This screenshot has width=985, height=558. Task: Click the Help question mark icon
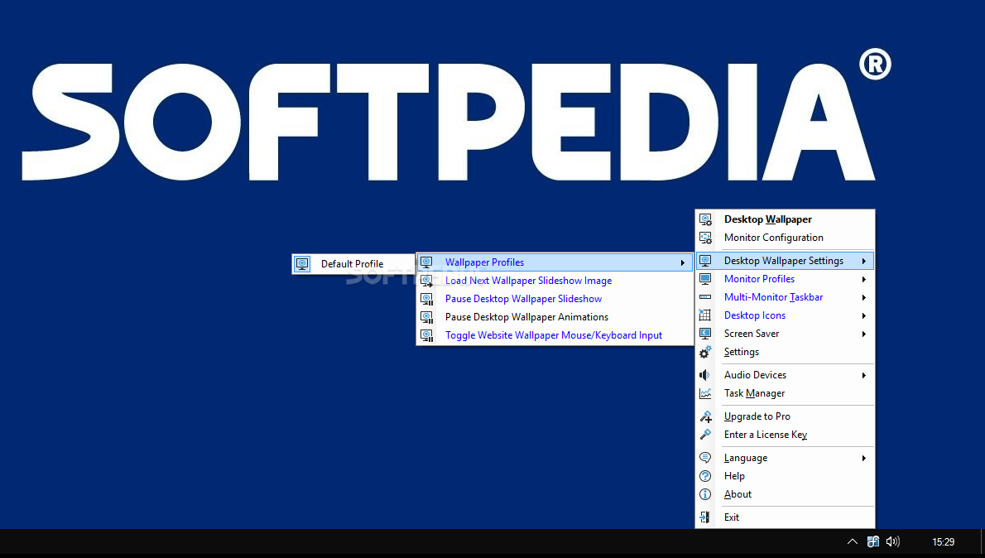click(705, 476)
